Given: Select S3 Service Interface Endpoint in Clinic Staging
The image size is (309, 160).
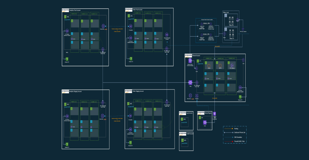Looking at the screenshot, I should click(130, 130).
